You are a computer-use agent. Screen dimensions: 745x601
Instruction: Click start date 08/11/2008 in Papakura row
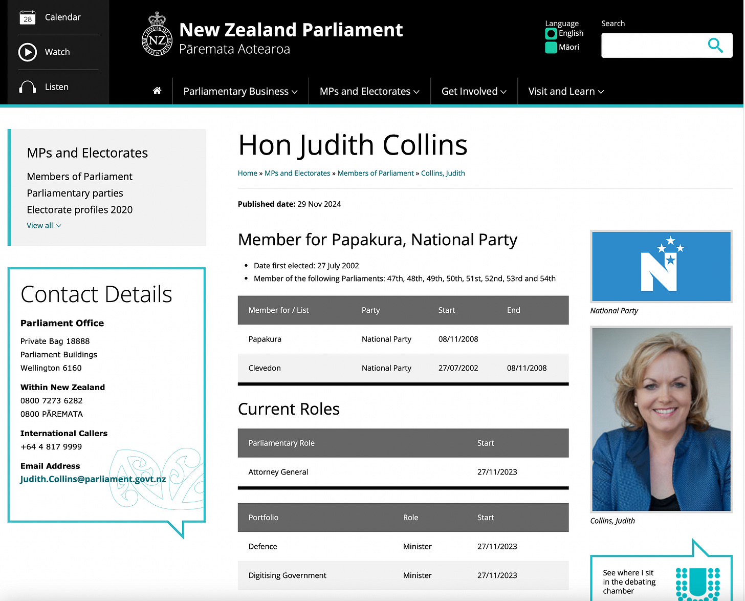(x=458, y=339)
